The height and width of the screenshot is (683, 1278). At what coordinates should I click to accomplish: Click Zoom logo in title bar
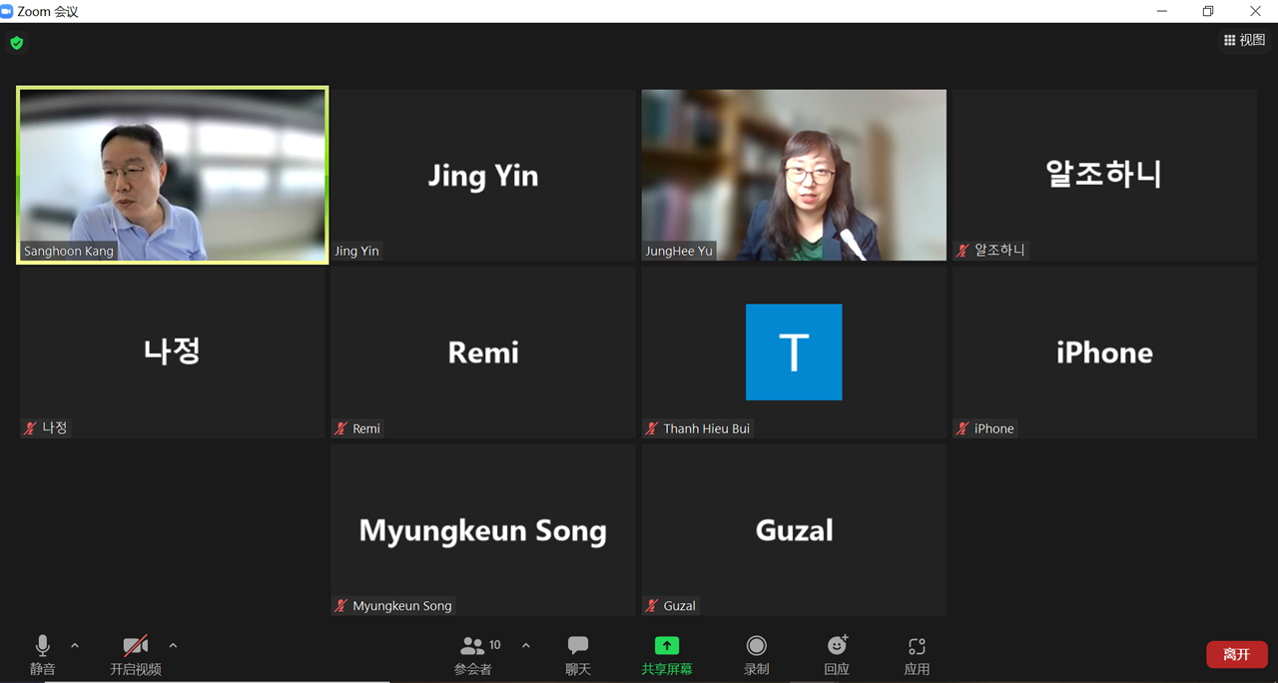(x=7, y=11)
